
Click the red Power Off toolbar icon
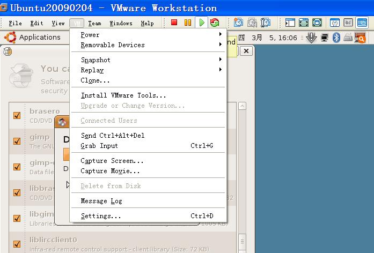pos(174,23)
